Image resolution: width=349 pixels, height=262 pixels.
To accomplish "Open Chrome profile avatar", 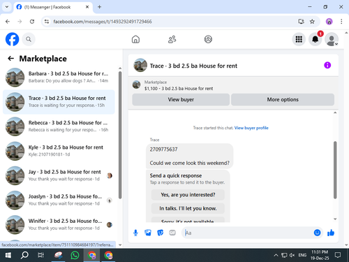I will pyautogui.click(x=329, y=22).
